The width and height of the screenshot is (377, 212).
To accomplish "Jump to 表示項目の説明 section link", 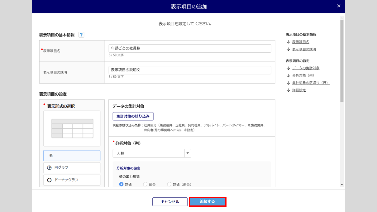I will (x=304, y=49).
